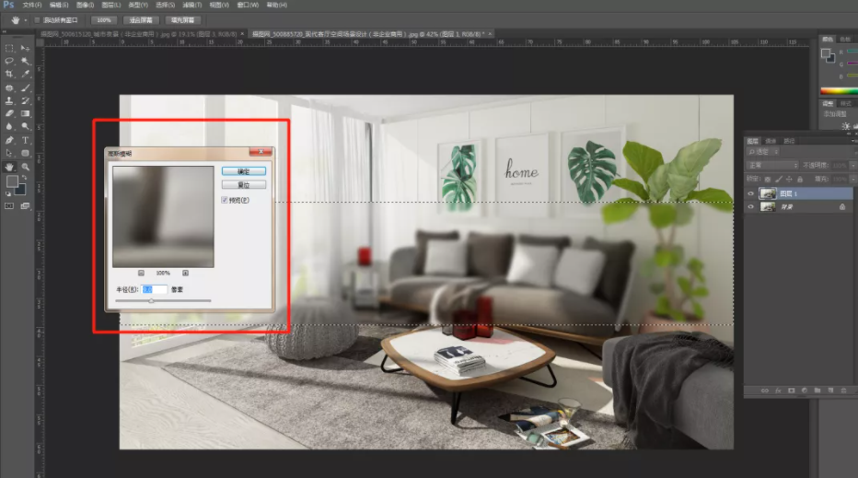Viewport: 858px width, 478px height.
Task: Select the Path Selection tool
Action: [x=9, y=153]
